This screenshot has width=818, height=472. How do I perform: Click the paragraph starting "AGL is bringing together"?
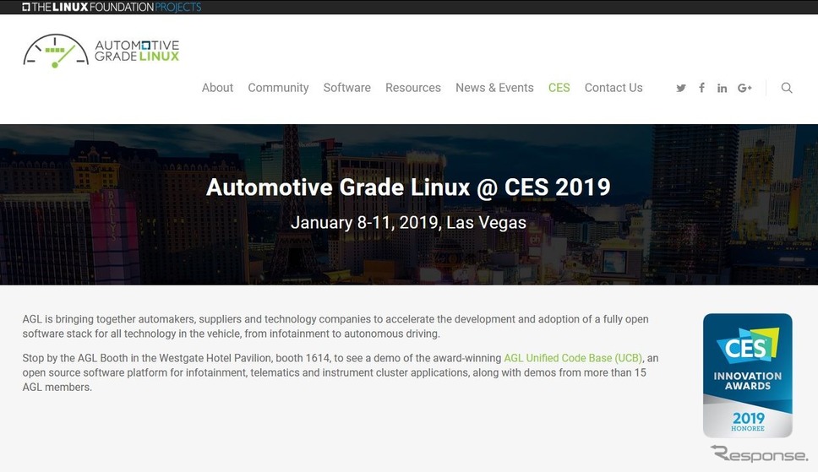click(x=335, y=327)
